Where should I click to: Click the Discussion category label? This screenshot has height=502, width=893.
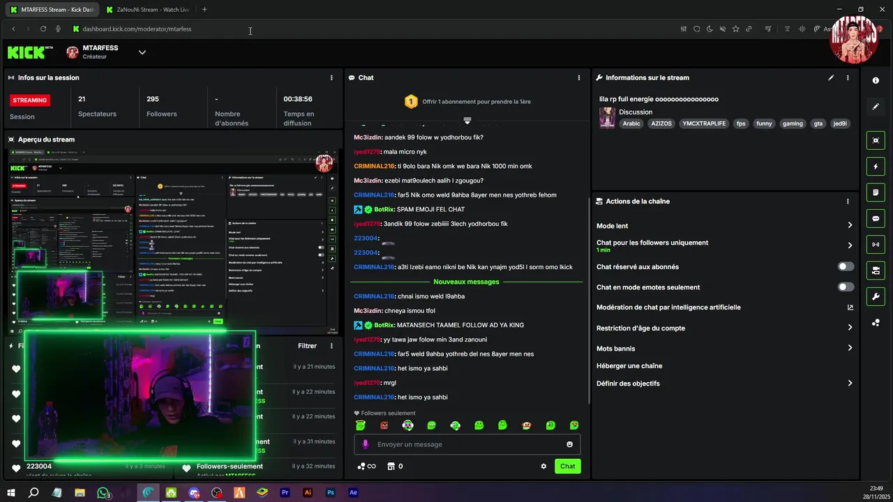[636, 112]
